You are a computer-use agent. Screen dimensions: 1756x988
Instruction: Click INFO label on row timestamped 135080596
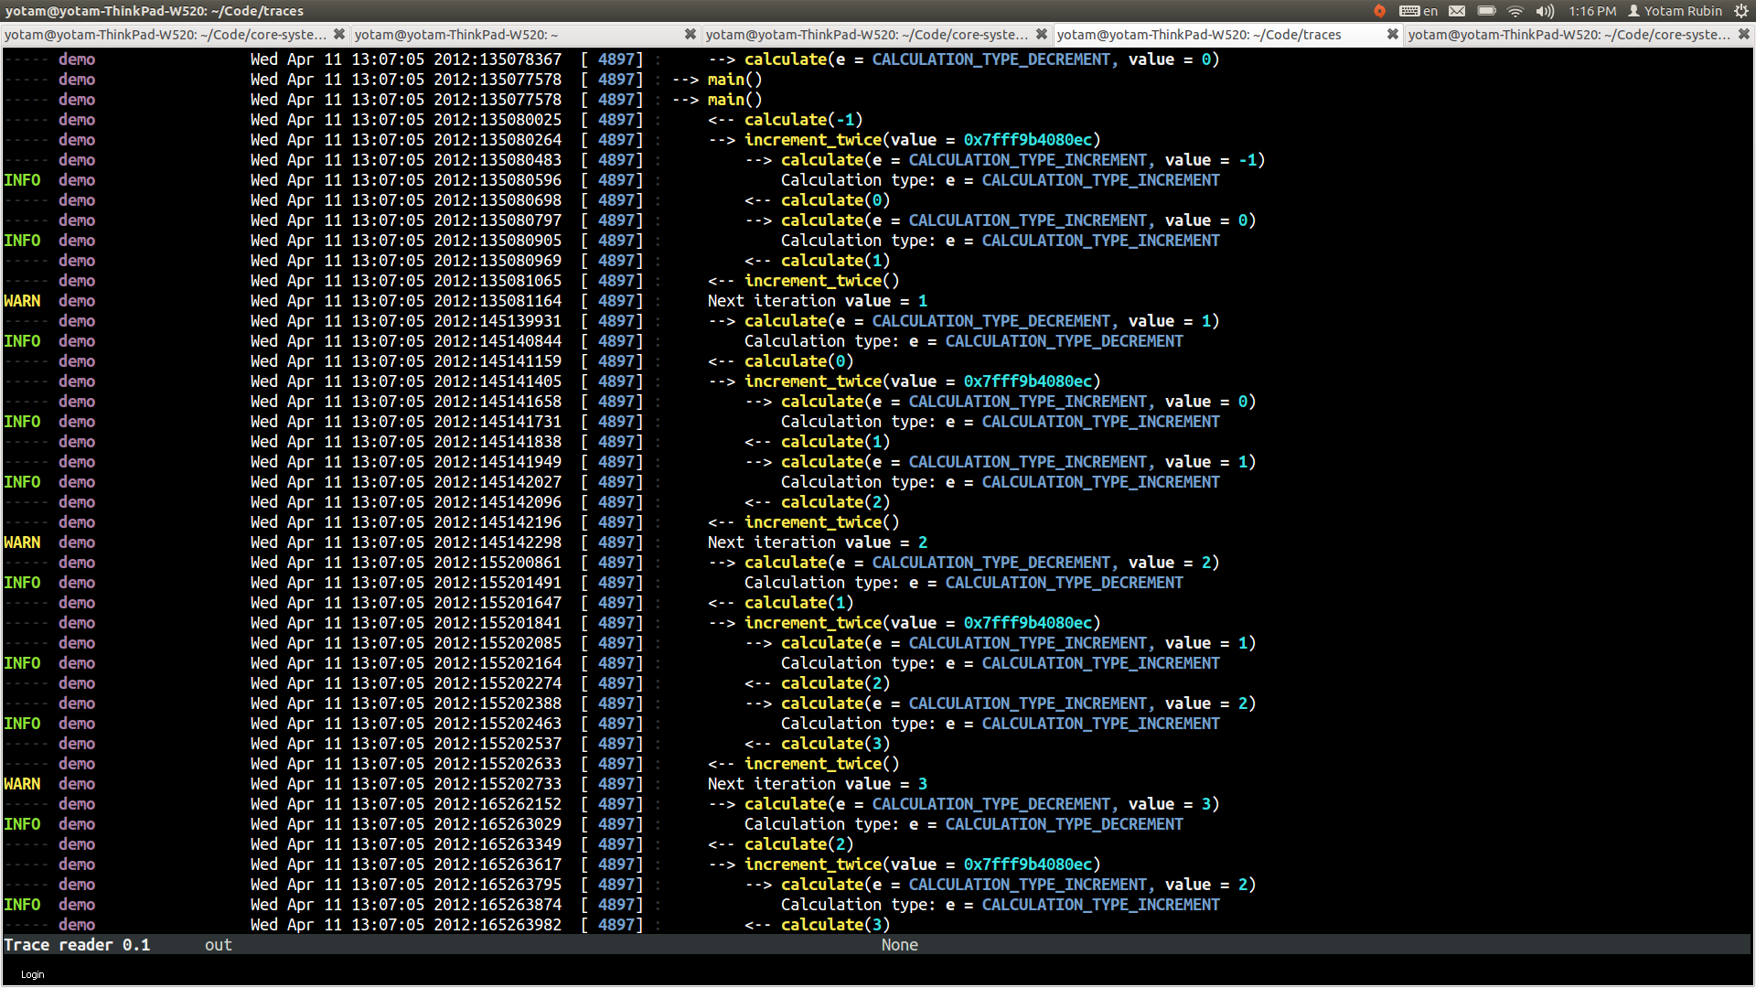22,180
